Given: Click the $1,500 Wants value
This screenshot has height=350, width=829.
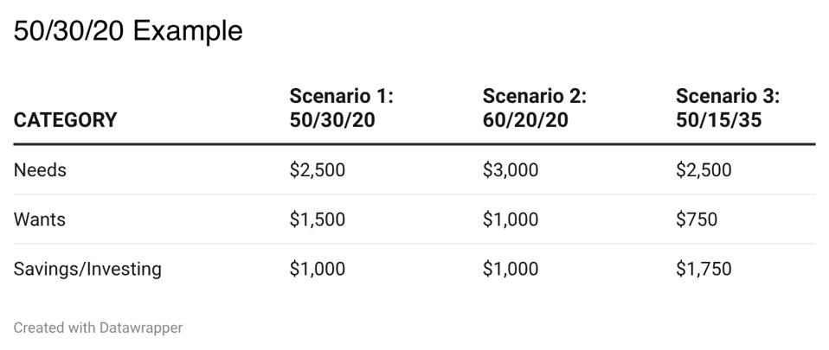Looking at the screenshot, I should 317,220.
